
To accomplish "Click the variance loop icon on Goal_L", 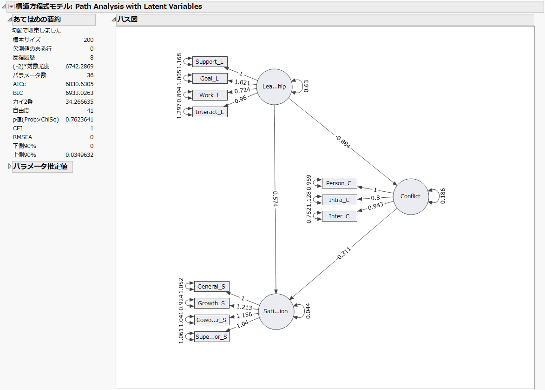I will [x=188, y=78].
